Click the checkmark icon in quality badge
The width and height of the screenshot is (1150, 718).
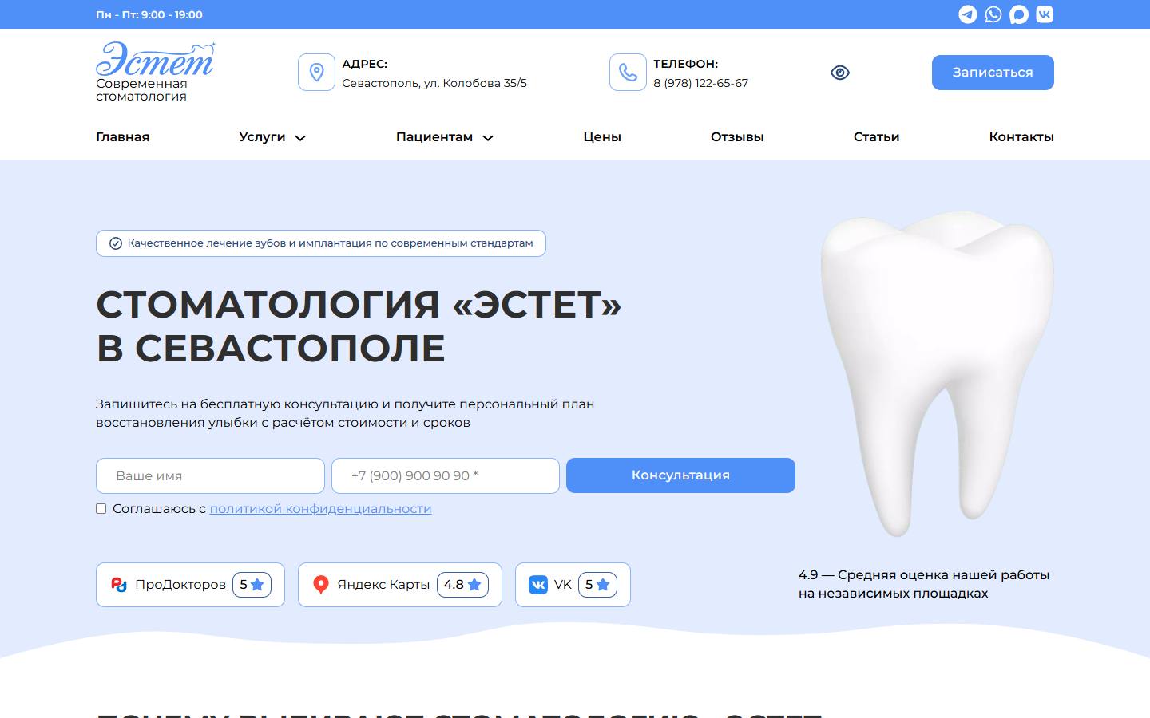coord(116,243)
